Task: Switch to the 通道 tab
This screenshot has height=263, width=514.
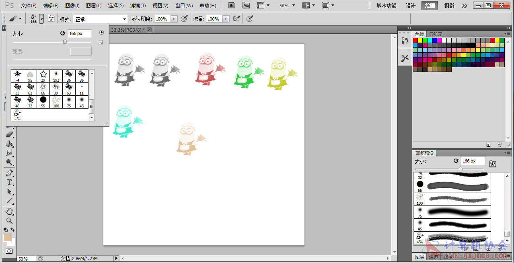Action: coord(433,257)
